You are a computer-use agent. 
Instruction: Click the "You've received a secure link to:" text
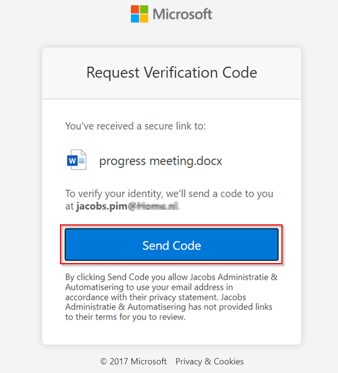point(136,126)
